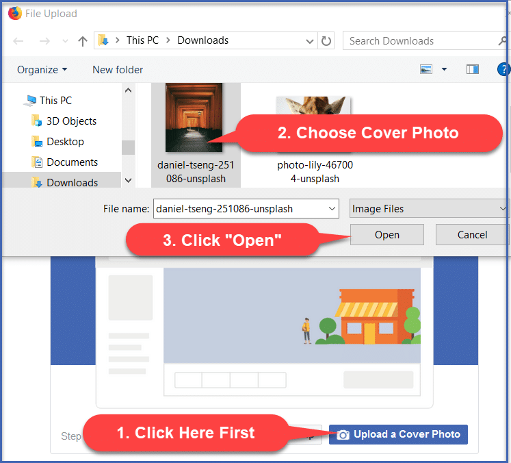The width and height of the screenshot is (511, 463).
Task: Click the navigation pane scroll-up arrow
Action: tap(129, 90)
